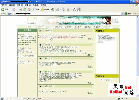The image size is (139, 100).
Task: Open the Favorites (收藏夹) star button
Action: tap(45, 9)
